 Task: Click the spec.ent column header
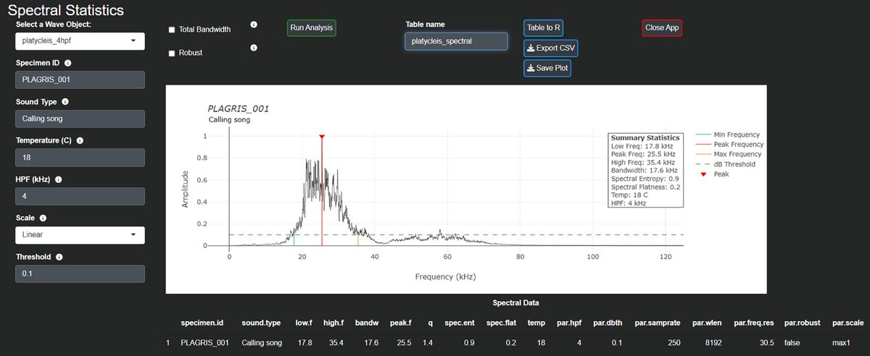pyautogui.click(x=459, y=322)
